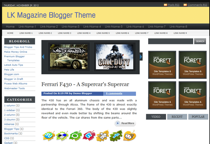Open the Call of Duty World at War thumbnail

(114, 57)
